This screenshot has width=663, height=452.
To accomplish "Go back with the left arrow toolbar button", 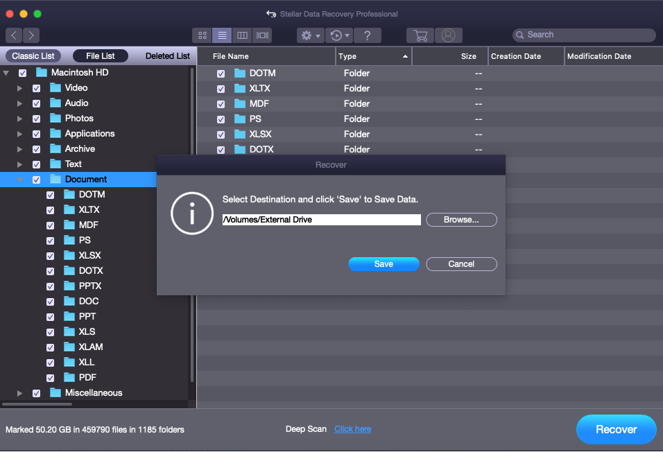I will tap(14, 35).
